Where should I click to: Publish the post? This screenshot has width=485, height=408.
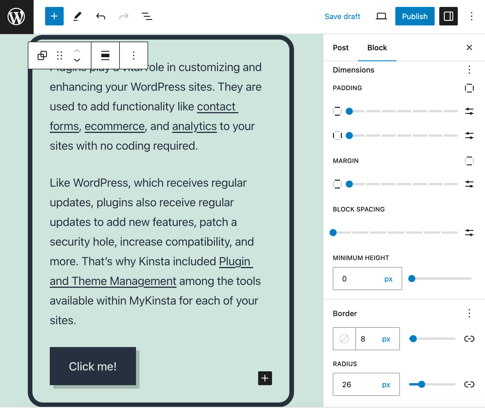414,16
